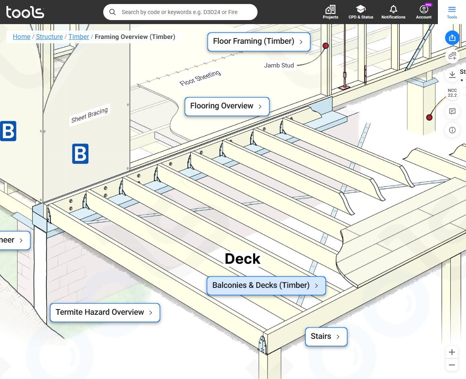The height and width of the screenshot is (379, 466).
Task: Select the NCC 22.2 version badge
Action: click(452, 93)
